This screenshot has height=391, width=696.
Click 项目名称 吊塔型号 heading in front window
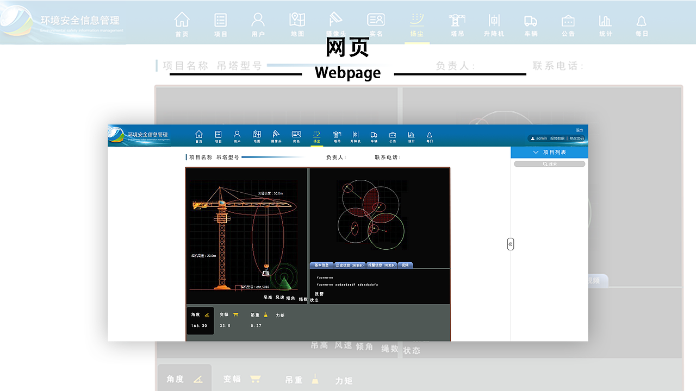(x=214, y=157)
